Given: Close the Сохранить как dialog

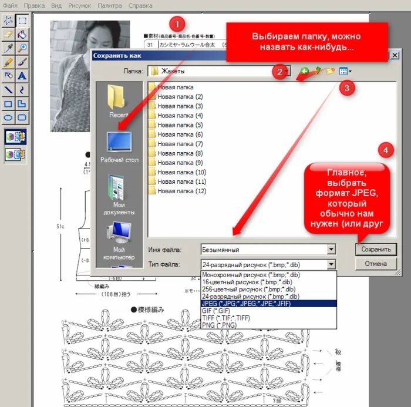Looking at the screenshot, I should tap(395, 55).
